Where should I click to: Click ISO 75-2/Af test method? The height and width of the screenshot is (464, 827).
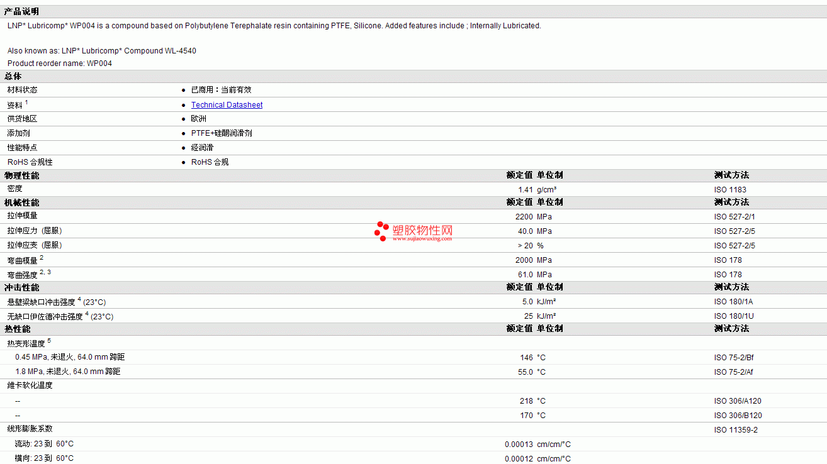point(734,372)
